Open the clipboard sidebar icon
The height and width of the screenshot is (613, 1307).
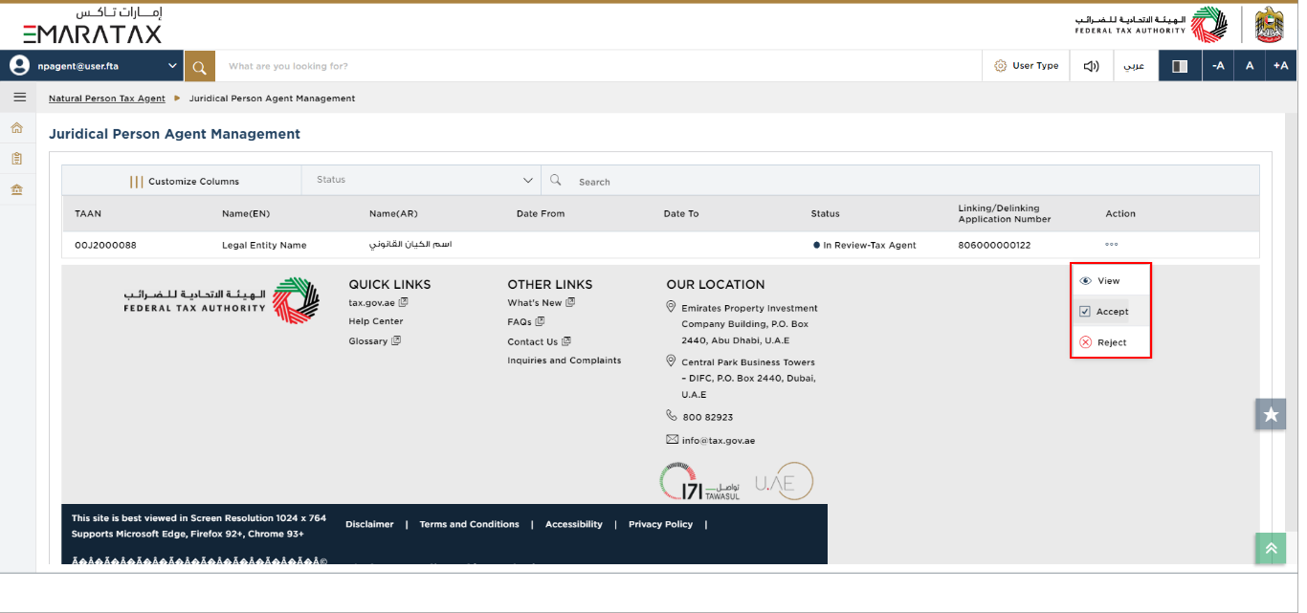(17, 159)
